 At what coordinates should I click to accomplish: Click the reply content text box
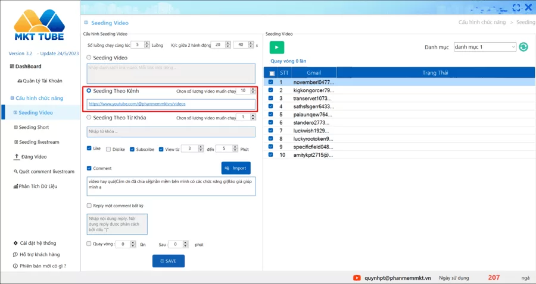(x=117, y=224)
